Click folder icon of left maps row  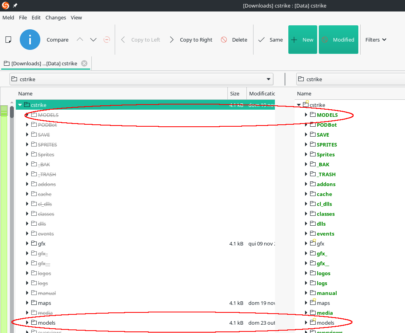tap(34, 303)
